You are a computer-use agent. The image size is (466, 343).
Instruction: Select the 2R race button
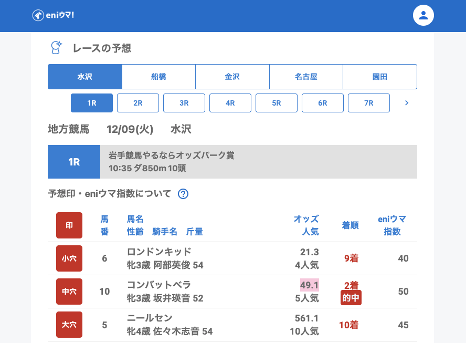pyautogui.click(x=138, y=103)
